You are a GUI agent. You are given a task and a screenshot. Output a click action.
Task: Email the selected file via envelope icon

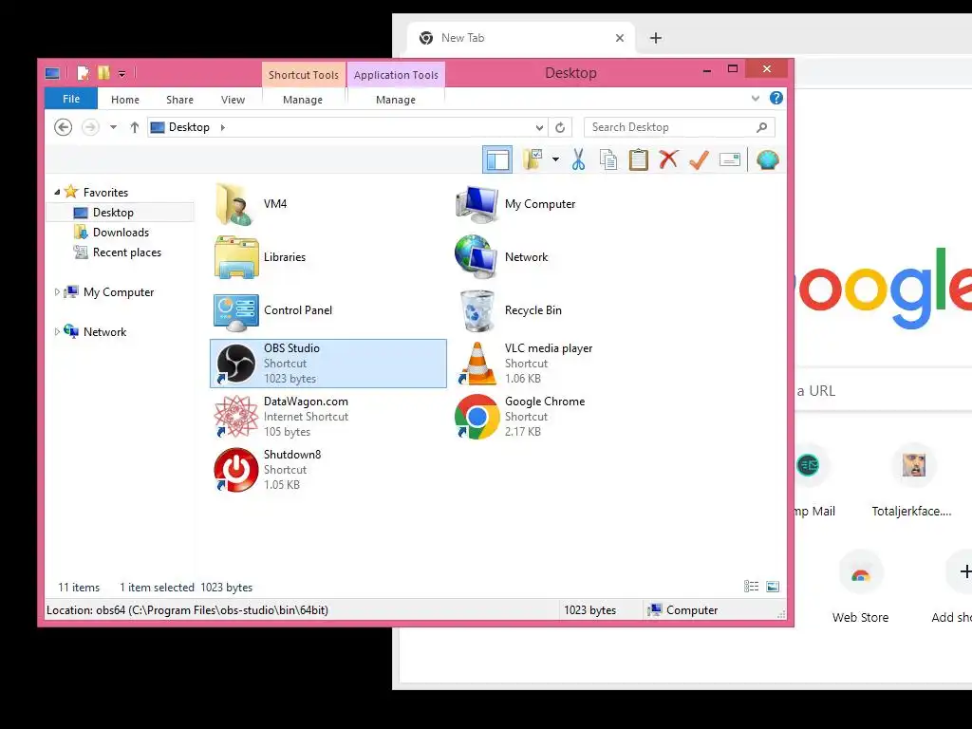[x=730, y=159]
